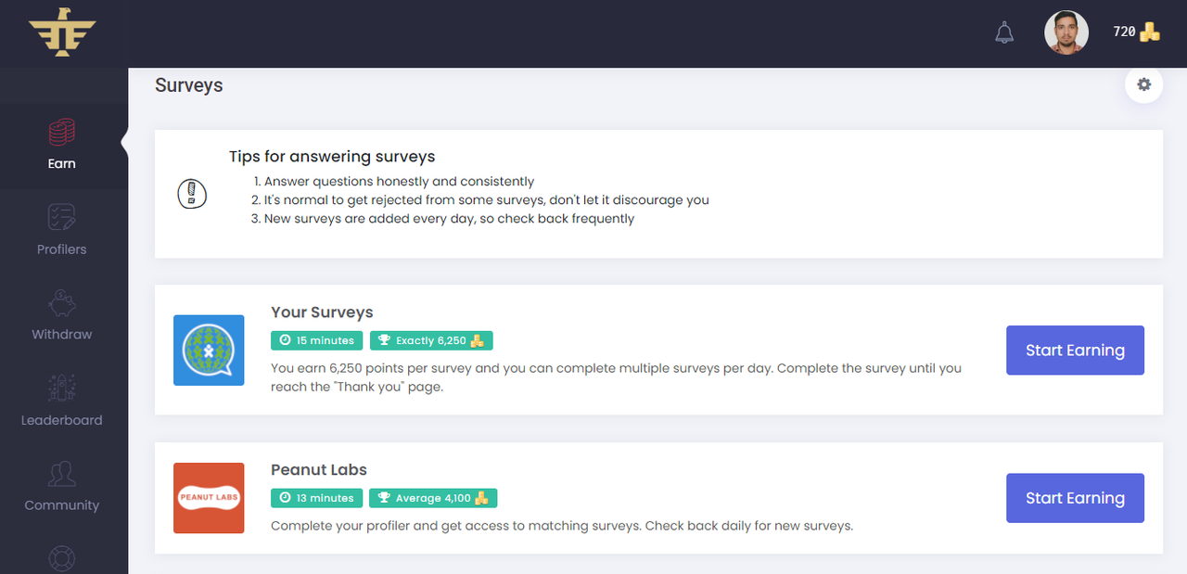Open the Community menu label
This screenshot has height=574, width=1187.
62,505
